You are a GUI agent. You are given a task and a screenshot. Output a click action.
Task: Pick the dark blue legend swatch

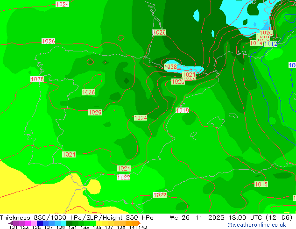40,223
